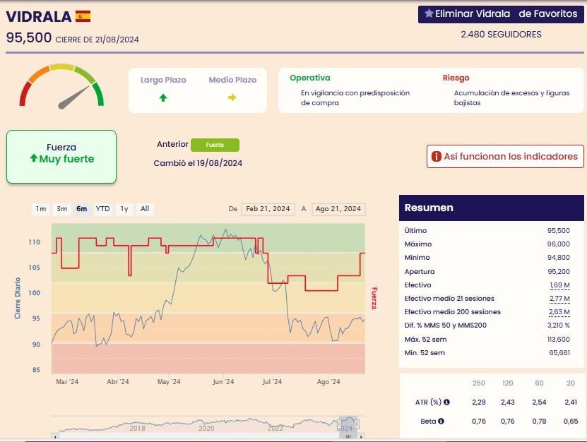Click the 250 column header in ATR table
The height and width of the screenshot is (442, 587).
479,383
